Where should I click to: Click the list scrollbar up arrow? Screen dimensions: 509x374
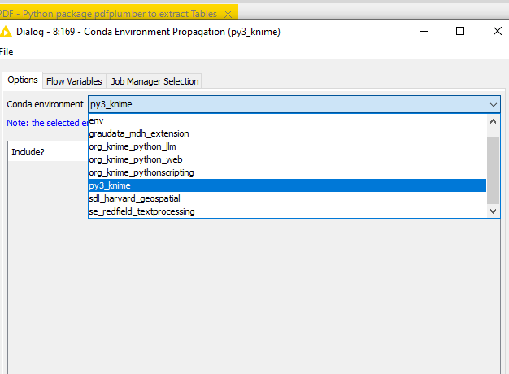[x=493, y=121]
